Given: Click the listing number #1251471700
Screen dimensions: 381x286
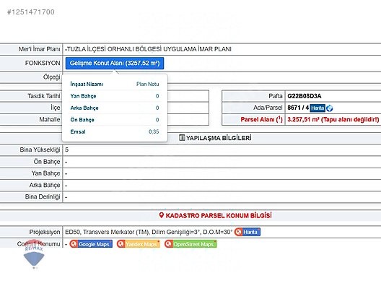Looking at the screenshot, I should (x=31, y=12).
